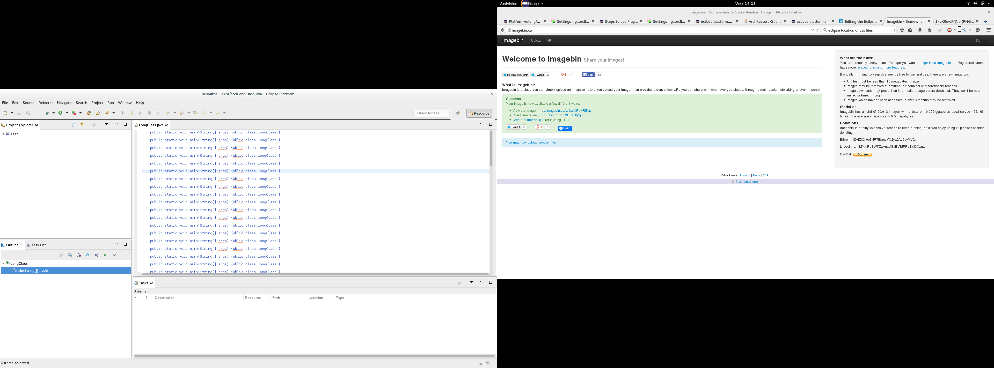Open the Window menu in Eclipse
Image resolution: width=994 pixels, height=368 pixels.
[x=125, y=103]
